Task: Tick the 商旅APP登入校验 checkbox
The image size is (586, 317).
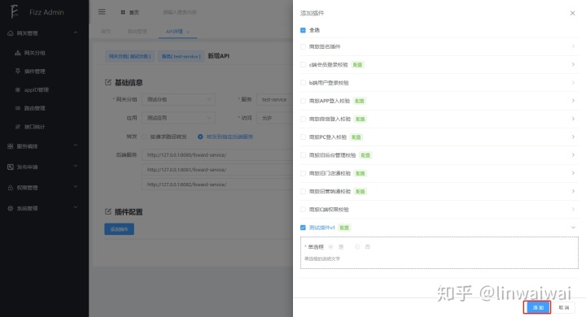Action: pos(303,101)
